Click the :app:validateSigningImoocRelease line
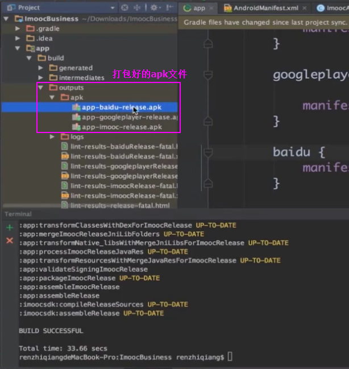Screen dimensions: 349x369 click(x=84, y=270)
